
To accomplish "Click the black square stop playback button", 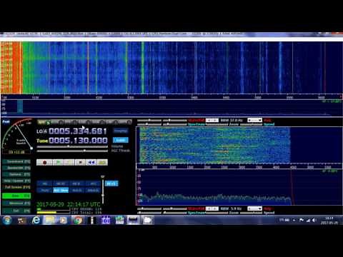I will 80,162.
